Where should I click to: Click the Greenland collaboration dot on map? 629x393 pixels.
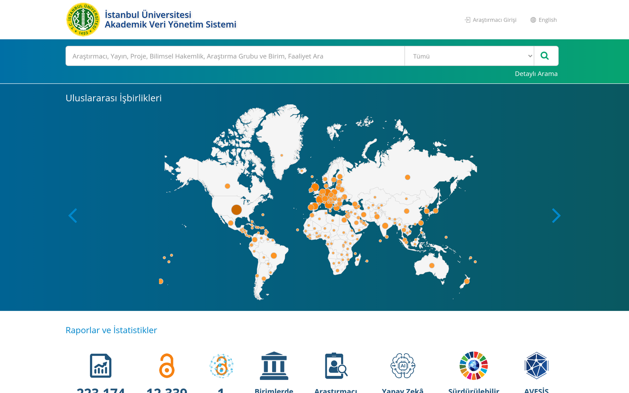(x=282, y=155)
